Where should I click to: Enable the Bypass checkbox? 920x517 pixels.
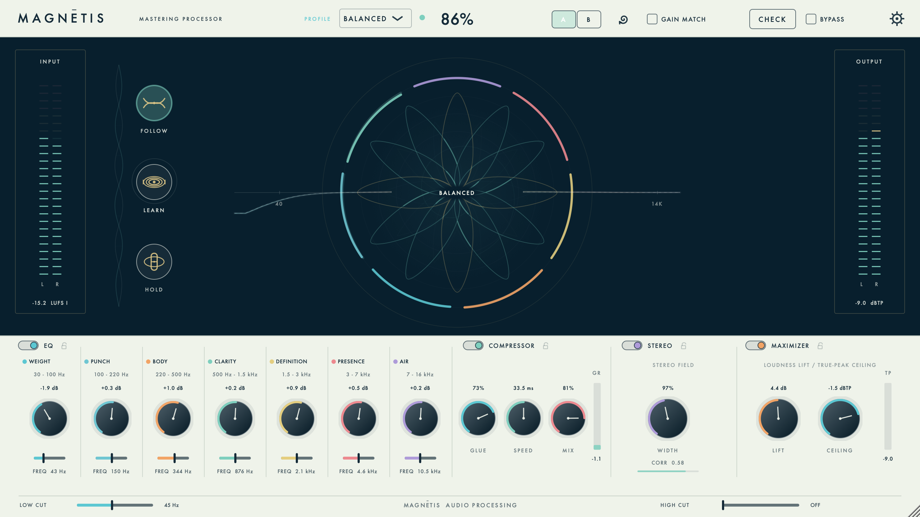click(x=811, y=19)
